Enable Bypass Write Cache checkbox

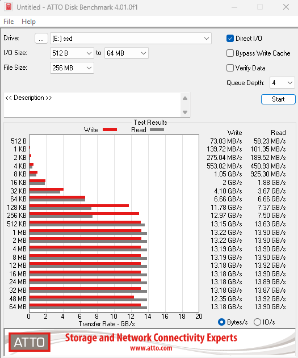tap(230, 53)
